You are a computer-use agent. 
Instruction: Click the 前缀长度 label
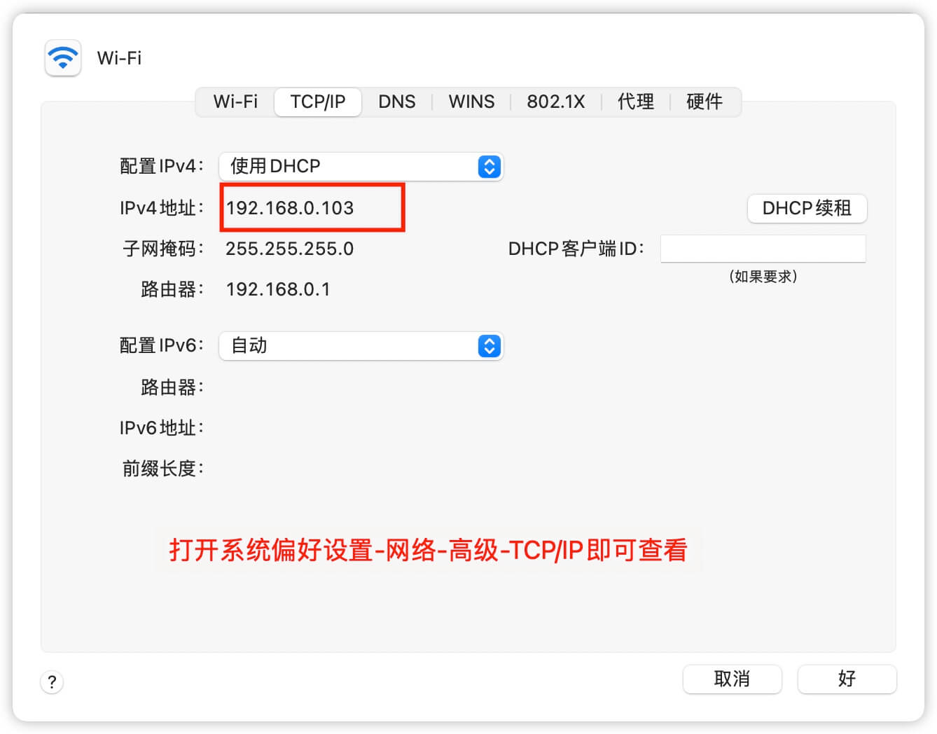pyautogui.click(x=162, y=469)
